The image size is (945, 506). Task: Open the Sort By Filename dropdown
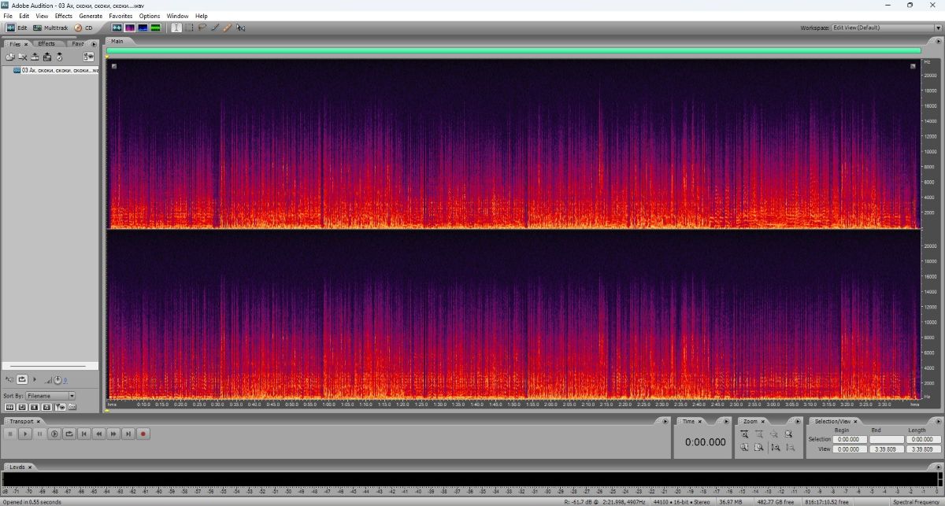50,396
